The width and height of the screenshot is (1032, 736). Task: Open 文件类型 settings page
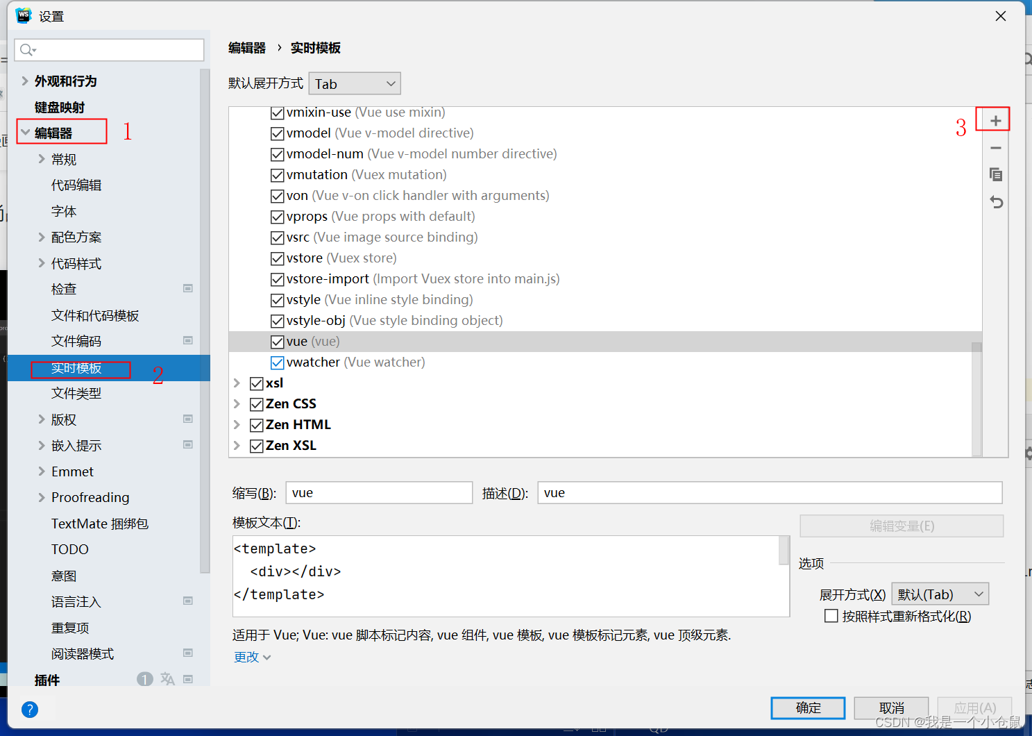pyautogui.click(x=76, y=394)
